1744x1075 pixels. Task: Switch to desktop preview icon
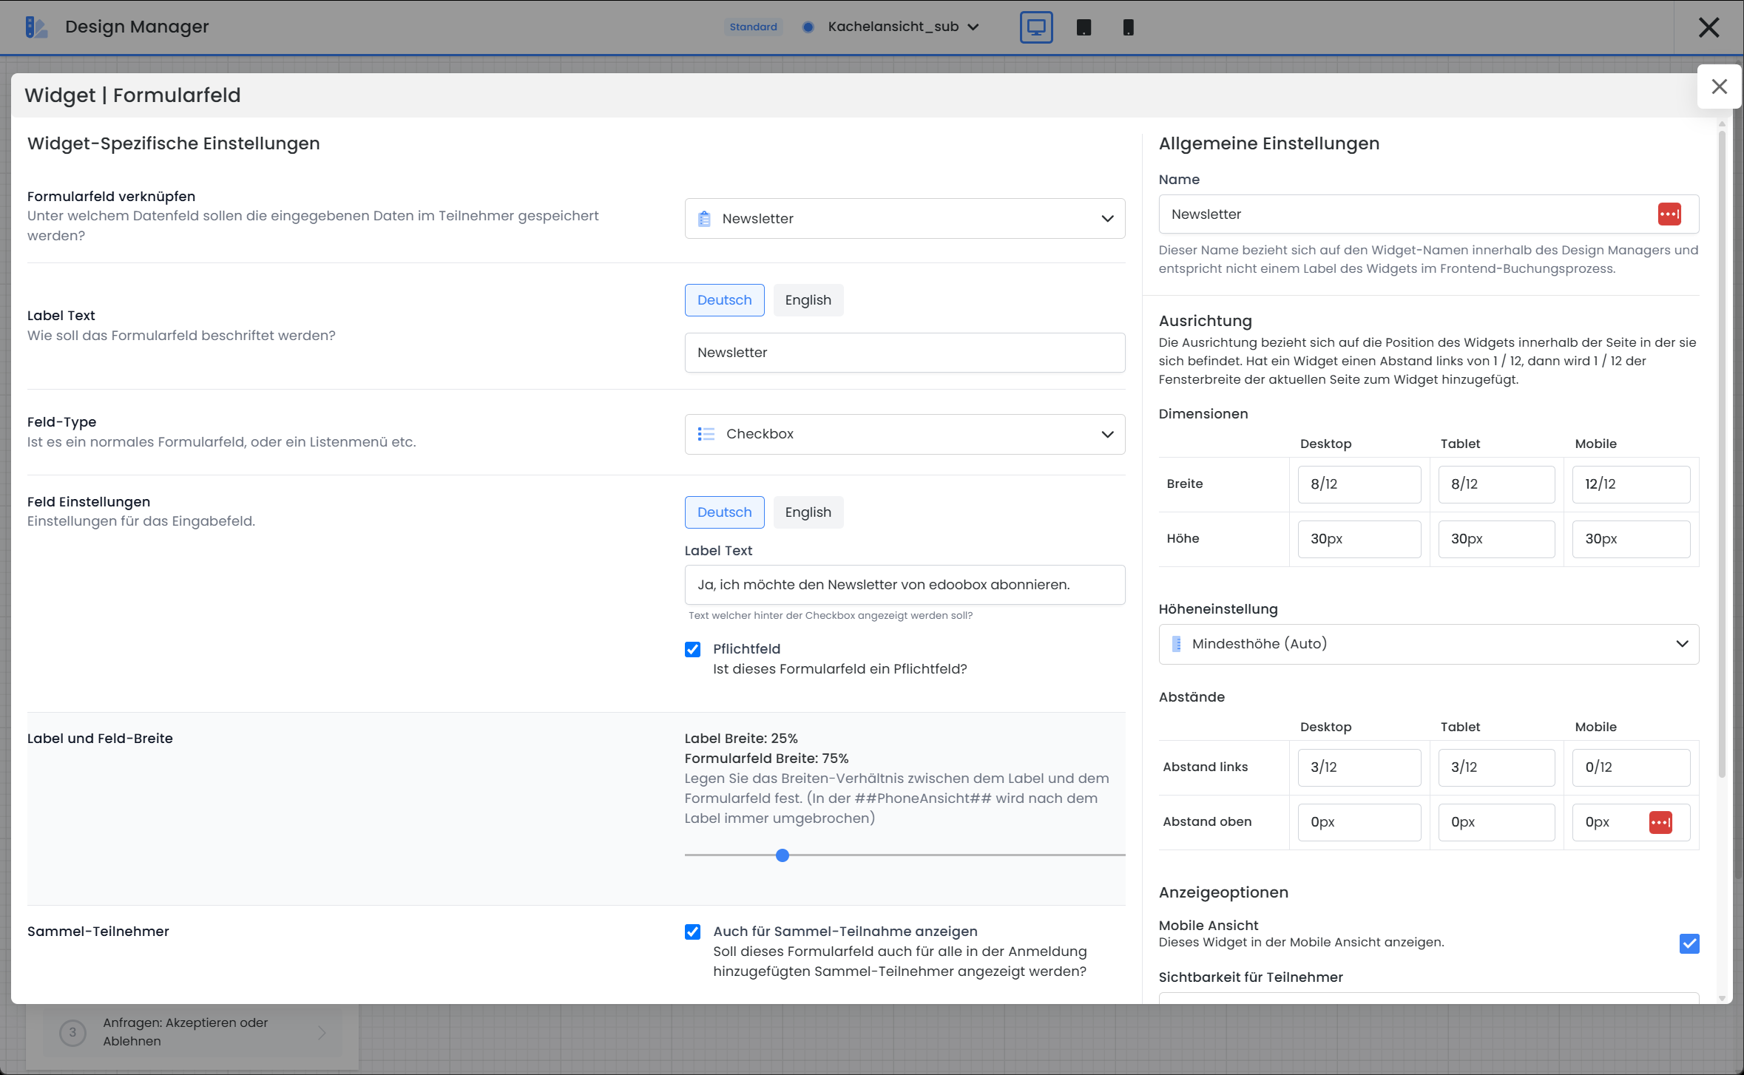pos(1035,27)
